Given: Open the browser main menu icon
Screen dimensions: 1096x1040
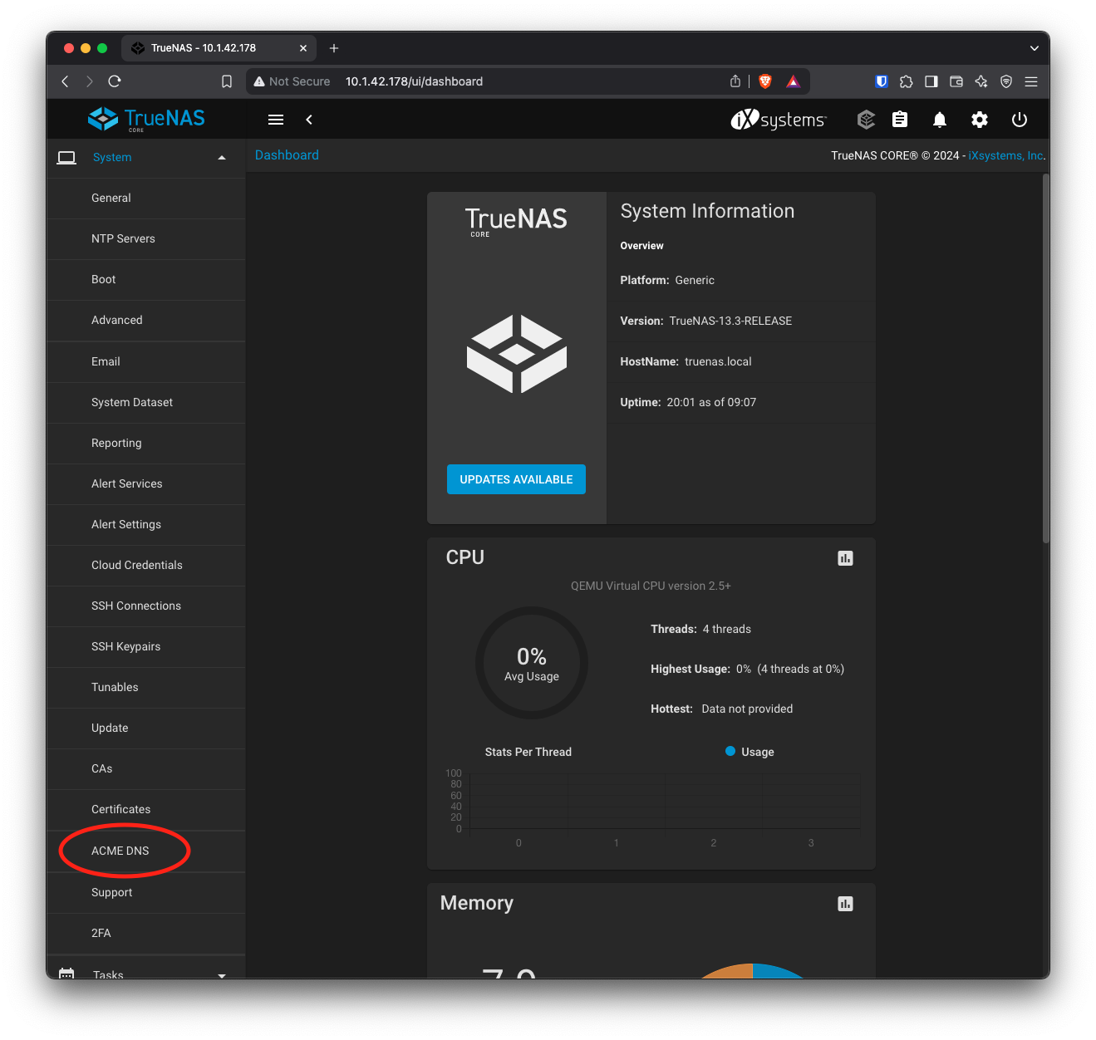Looking at the screenshot, I should 1031,81.
